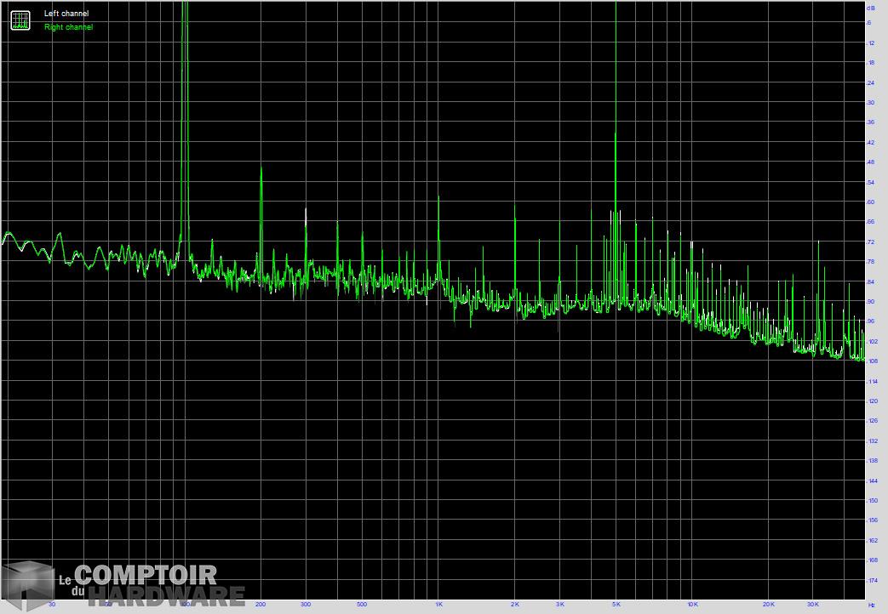Viewport: 888px width, 614px height.
Task: Click the -108 dB level axis label
Action: point(870,361)
